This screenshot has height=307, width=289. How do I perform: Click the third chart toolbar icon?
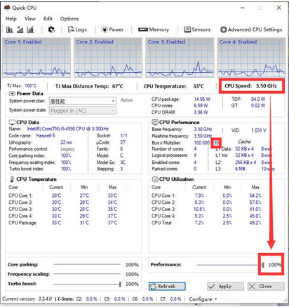coord(30,29)
